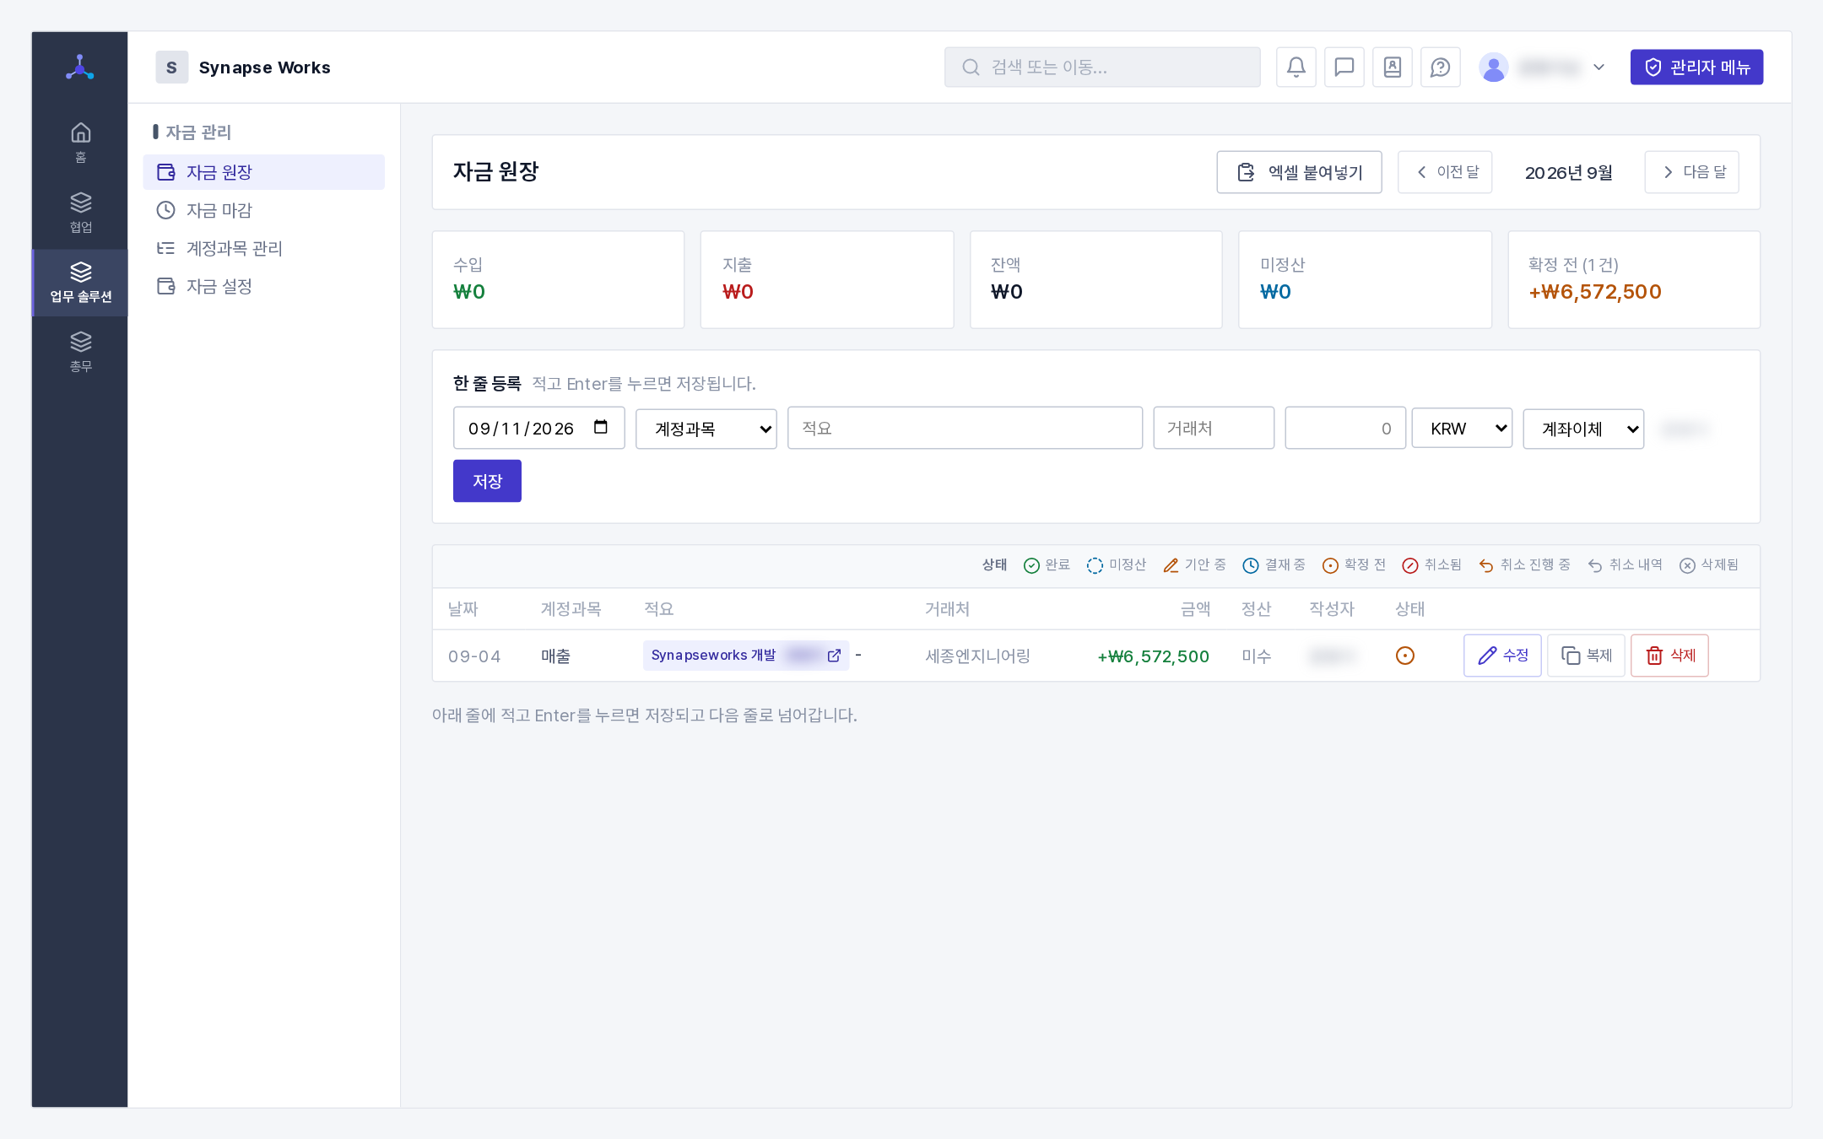Click the S workspace avatar badge
Viewport: 1823px width, 1139px height.
click(x=171, y=67)
